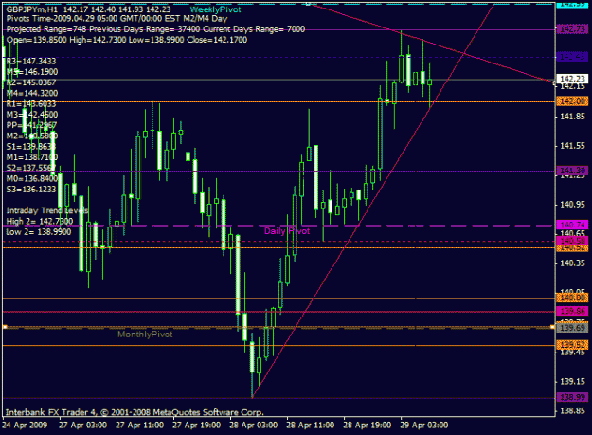Click the 140.95 price scale value
The height and width of the screenshot is (435, 592).
click(x=572, y=205)
